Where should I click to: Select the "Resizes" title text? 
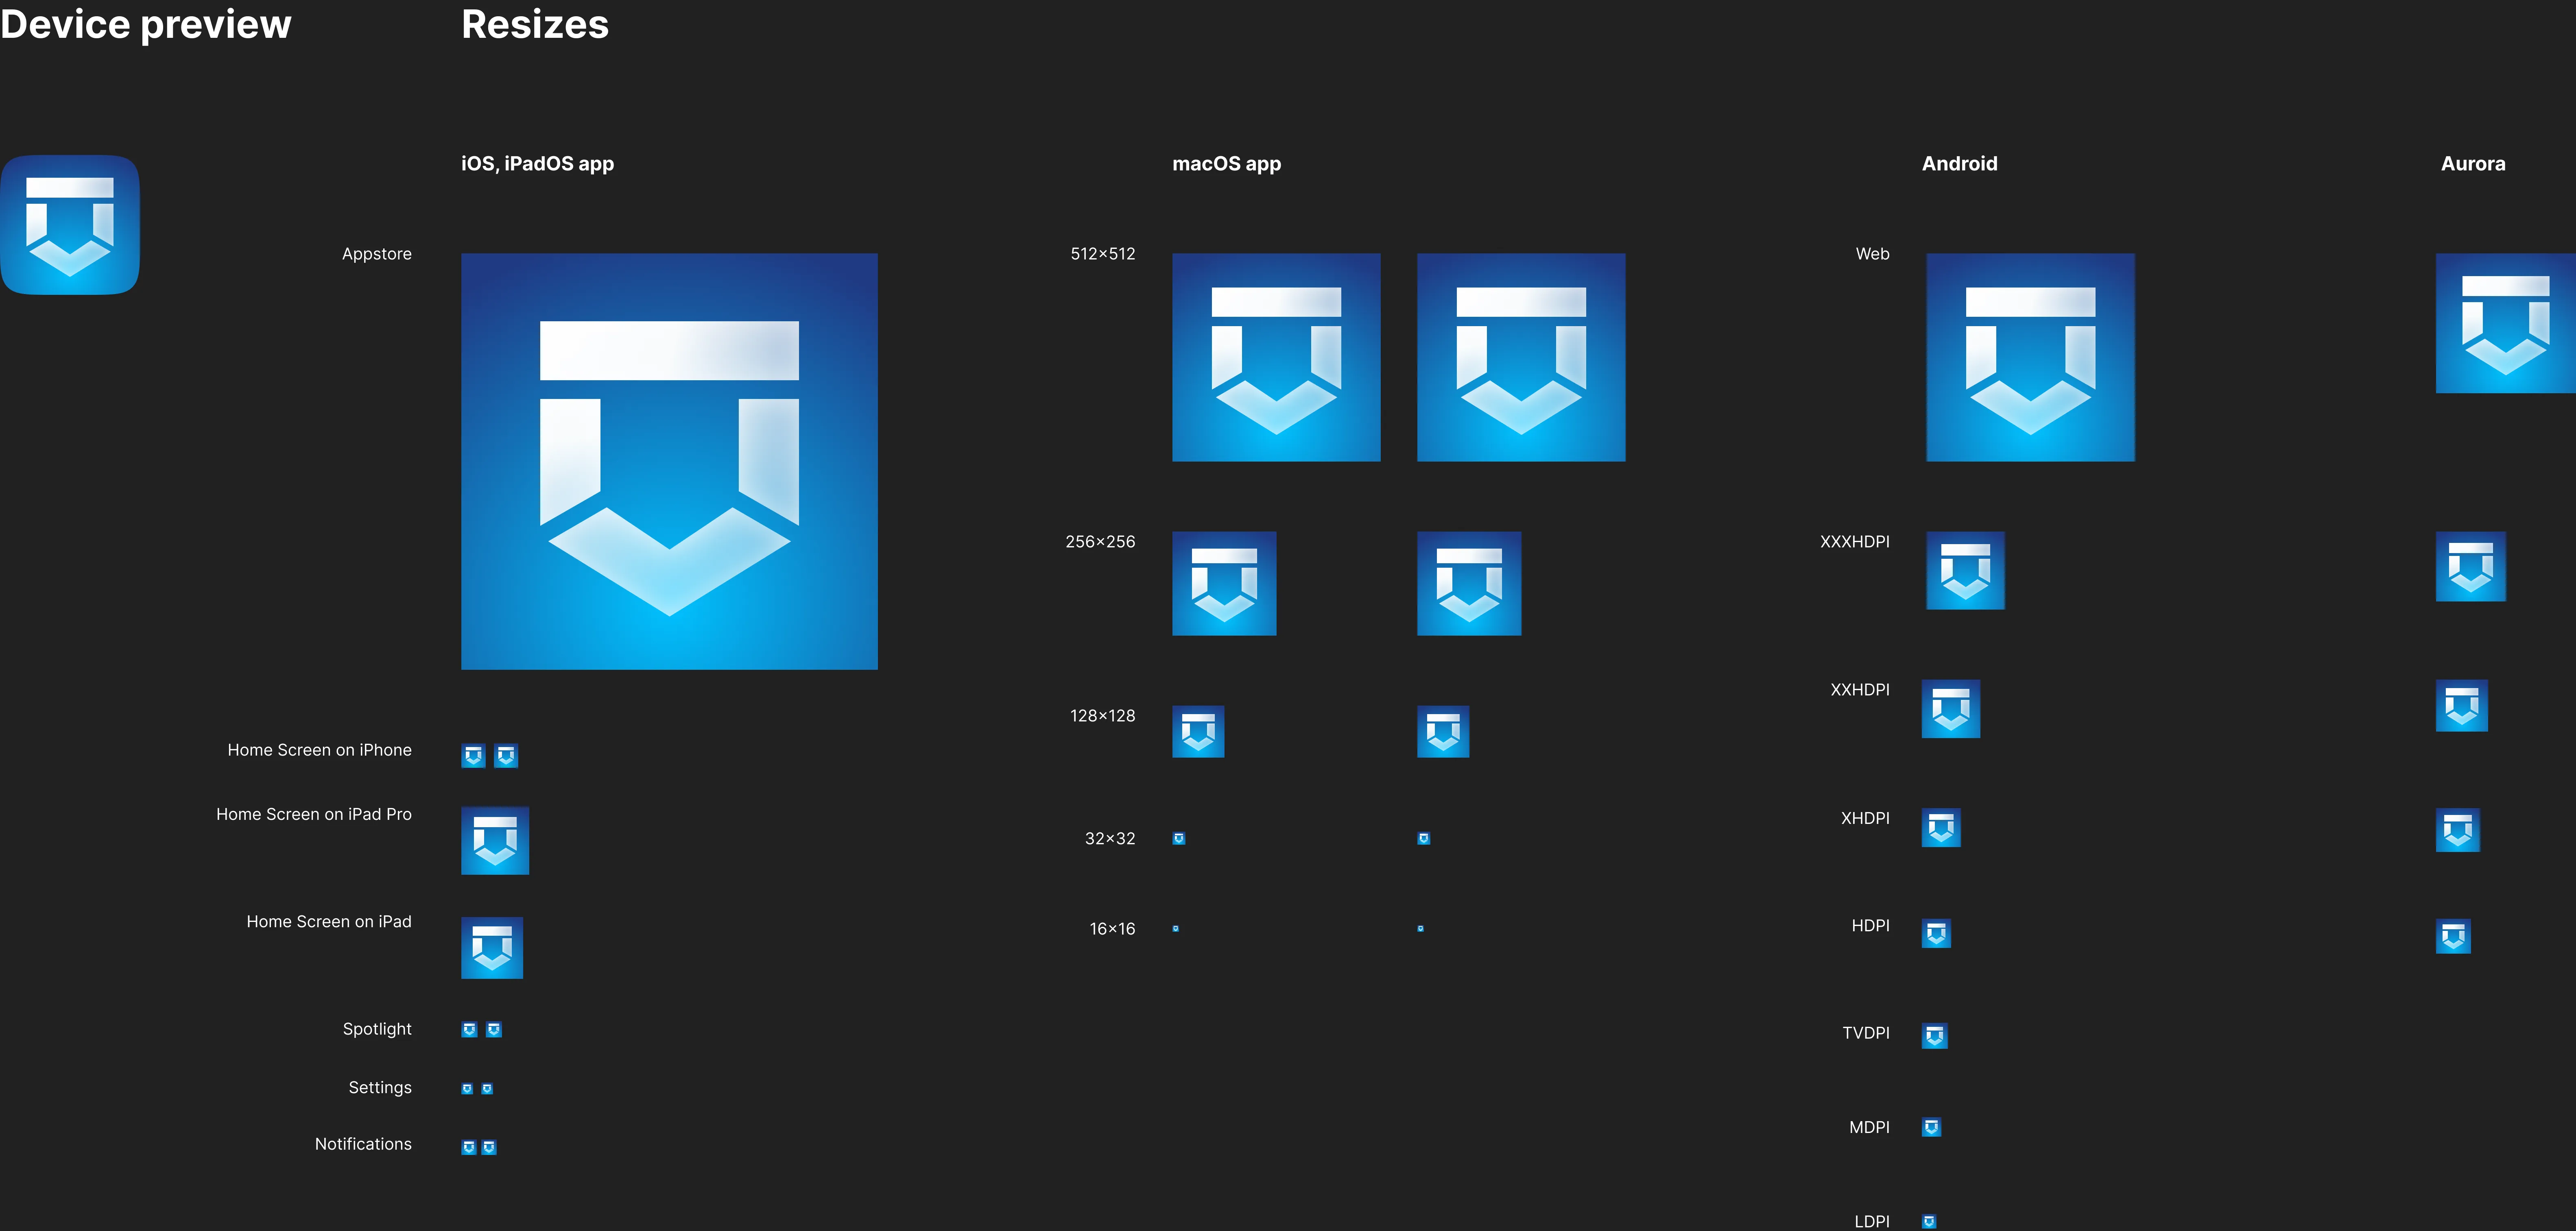(535, 24)
